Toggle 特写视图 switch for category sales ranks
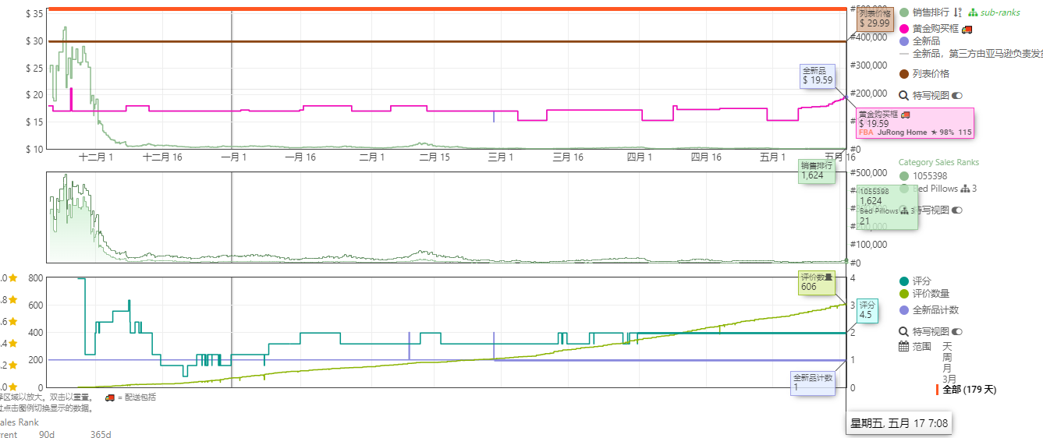 pos(957,210)
